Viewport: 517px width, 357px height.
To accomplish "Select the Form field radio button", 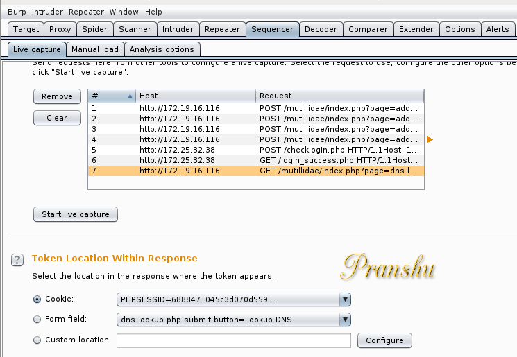I will pos(37,319).
